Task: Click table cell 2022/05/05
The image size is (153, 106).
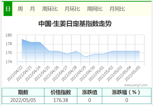Action: tap(23, 100)
